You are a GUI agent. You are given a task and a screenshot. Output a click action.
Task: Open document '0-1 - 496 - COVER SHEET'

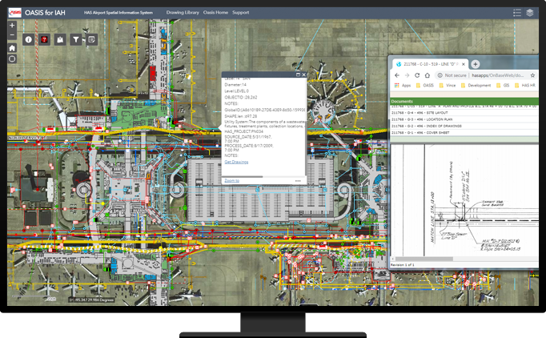[464, 133]
